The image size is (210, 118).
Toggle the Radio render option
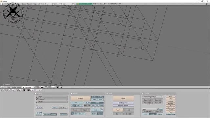click(100, 100)
